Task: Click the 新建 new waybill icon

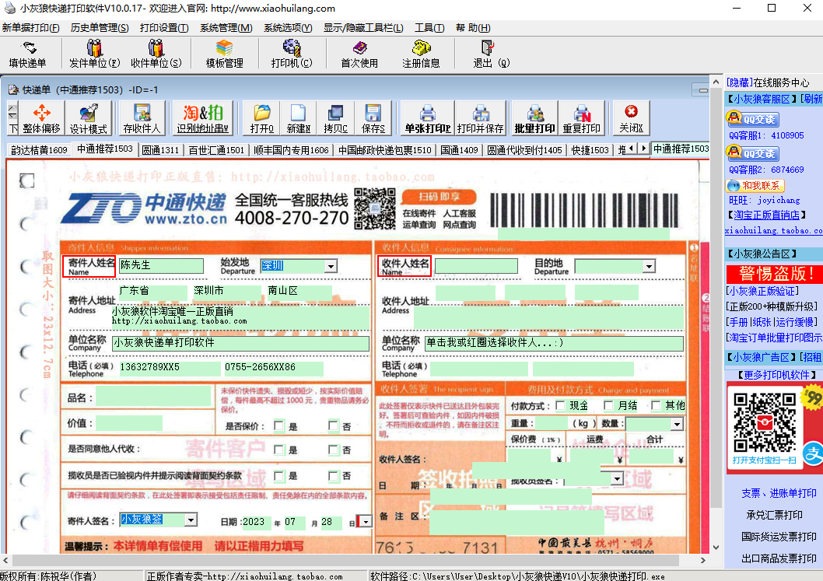Action: tap(298, 119)
